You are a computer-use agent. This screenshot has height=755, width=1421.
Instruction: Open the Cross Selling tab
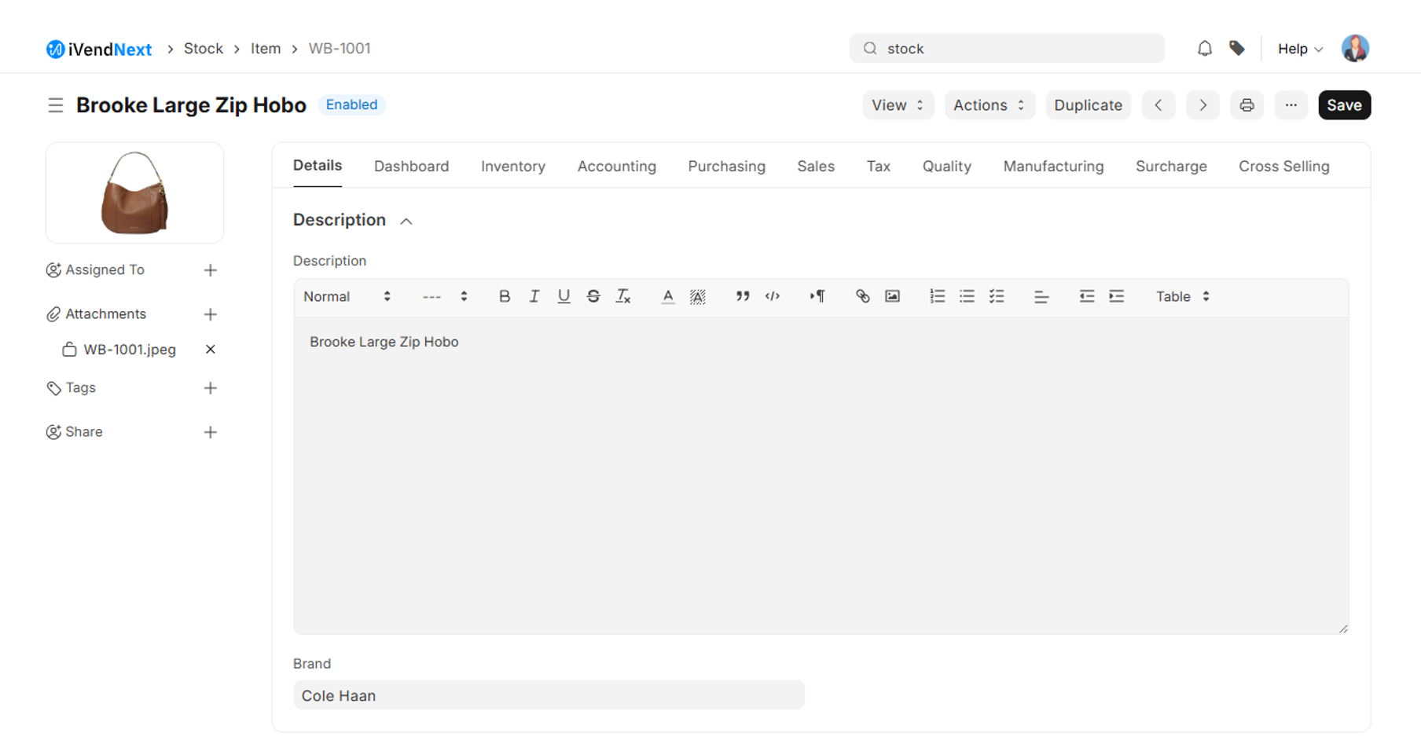(1283, 167)
